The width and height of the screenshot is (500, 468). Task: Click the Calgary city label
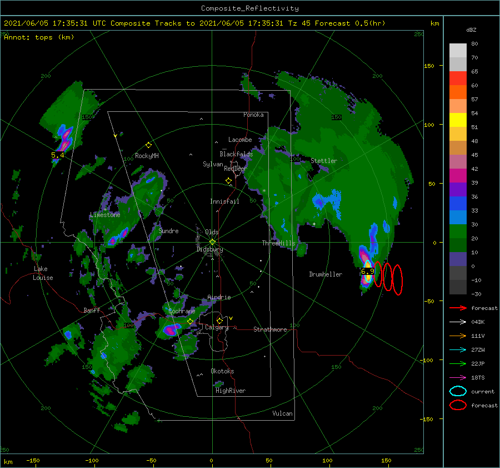click(x=217, y=327)
